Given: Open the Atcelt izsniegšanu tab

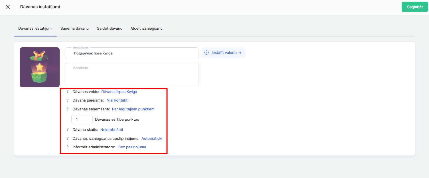Looking at the screenshot, I should tap(146, 29).
